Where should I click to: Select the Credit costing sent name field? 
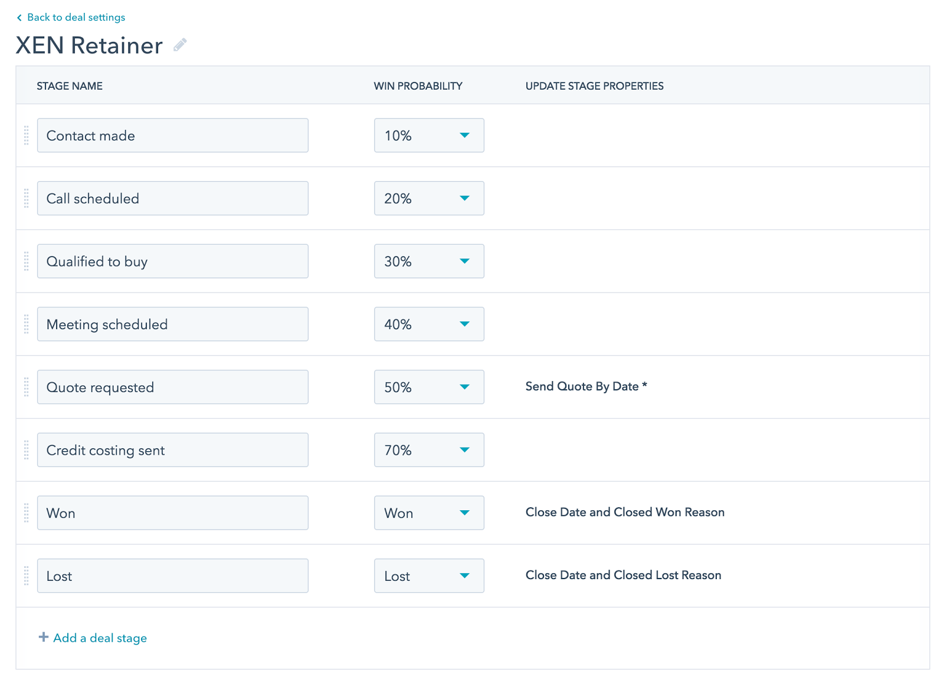tap(172, 449)
